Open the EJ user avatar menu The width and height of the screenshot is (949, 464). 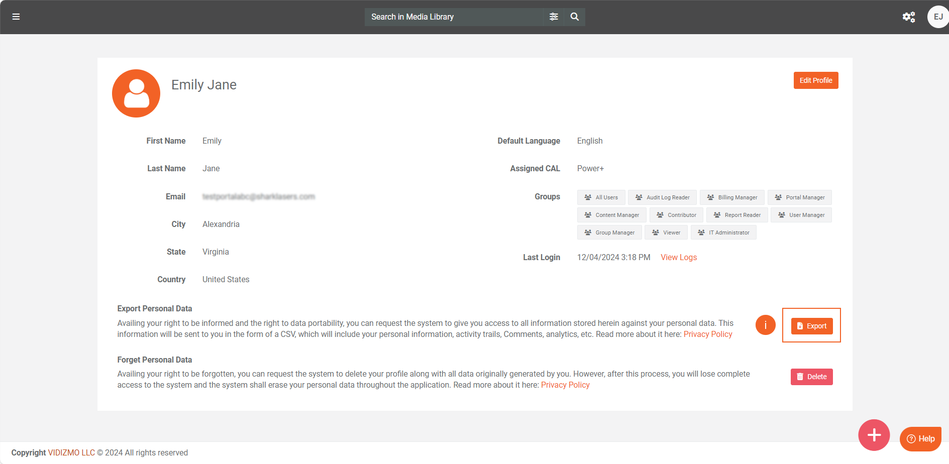tap(937, 17)
